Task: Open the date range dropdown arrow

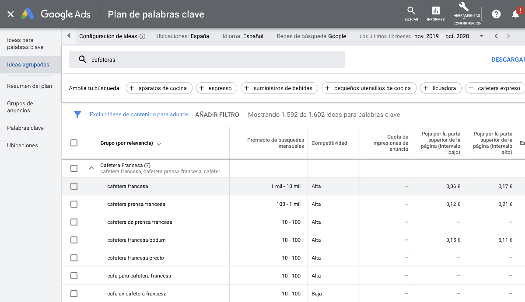Action: (x=481, y=36)
